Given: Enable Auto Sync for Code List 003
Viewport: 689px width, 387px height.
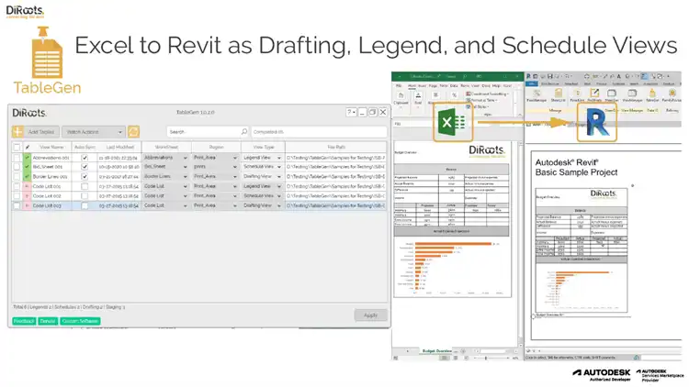Looking at the screenshot, I should coord(85,205).
